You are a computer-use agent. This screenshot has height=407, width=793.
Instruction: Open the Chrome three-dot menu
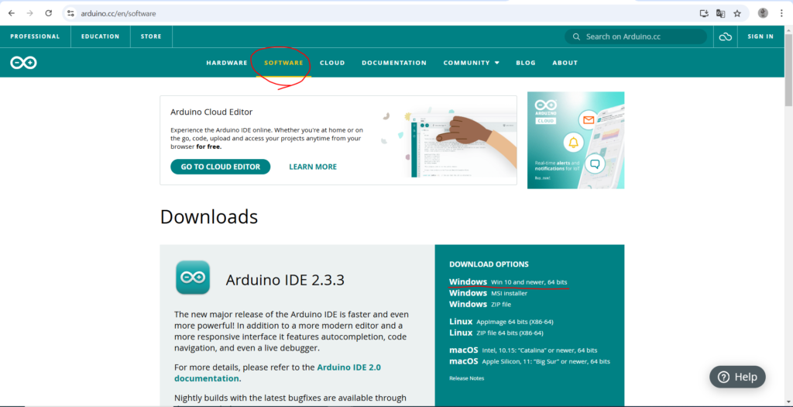(781, 14)
